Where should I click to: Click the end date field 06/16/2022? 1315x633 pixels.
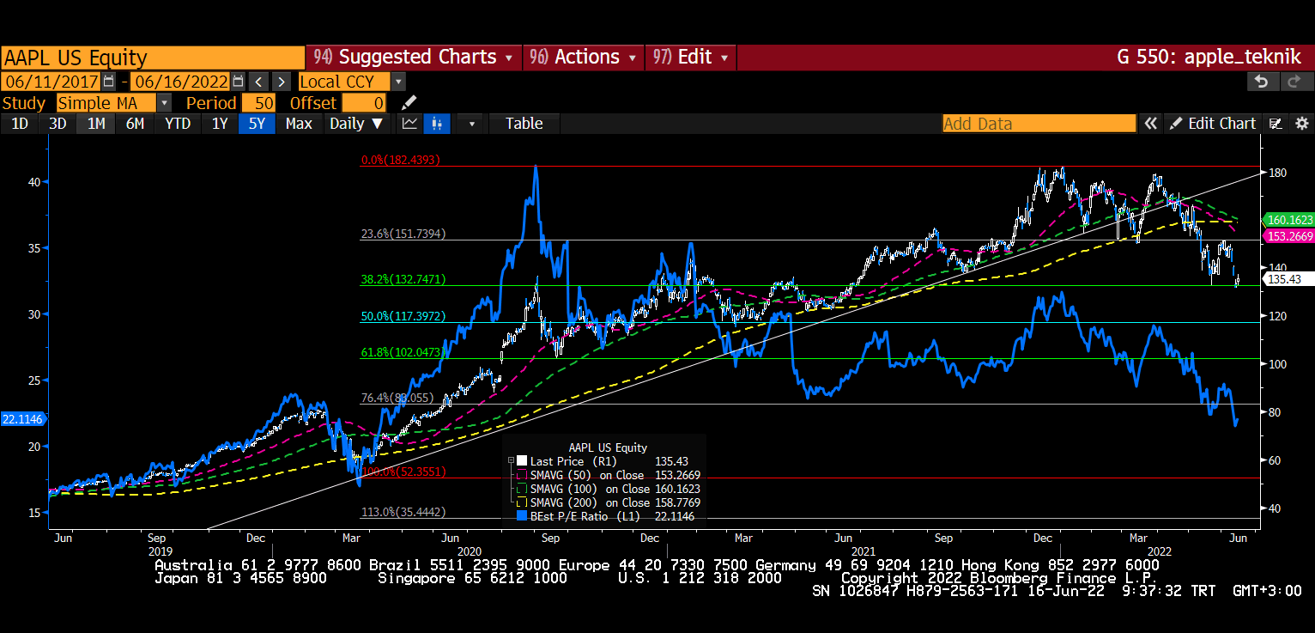pyautogui.click(x=181, y=82)
